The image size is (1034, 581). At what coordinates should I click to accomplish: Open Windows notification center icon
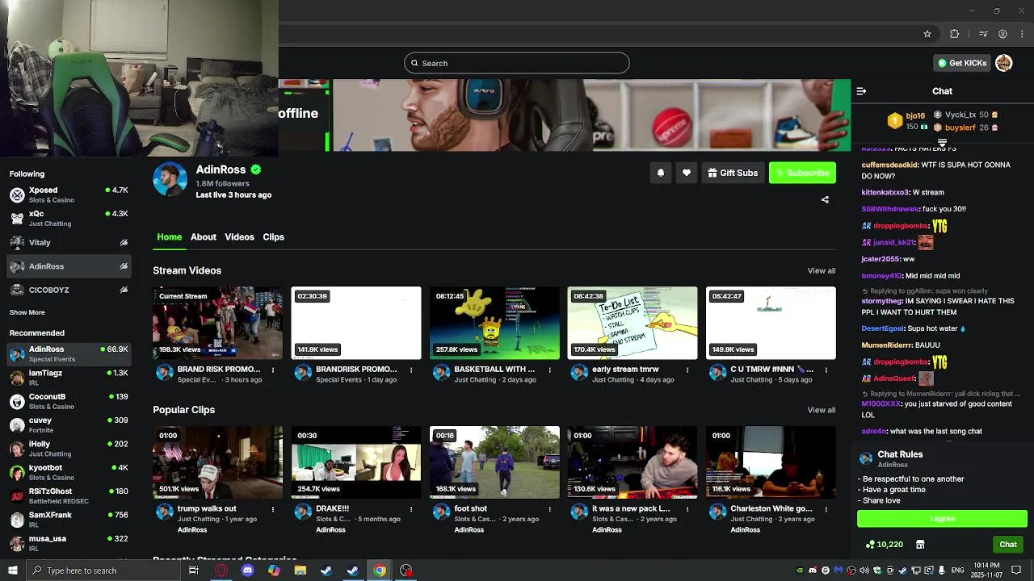click(1016, 571)
